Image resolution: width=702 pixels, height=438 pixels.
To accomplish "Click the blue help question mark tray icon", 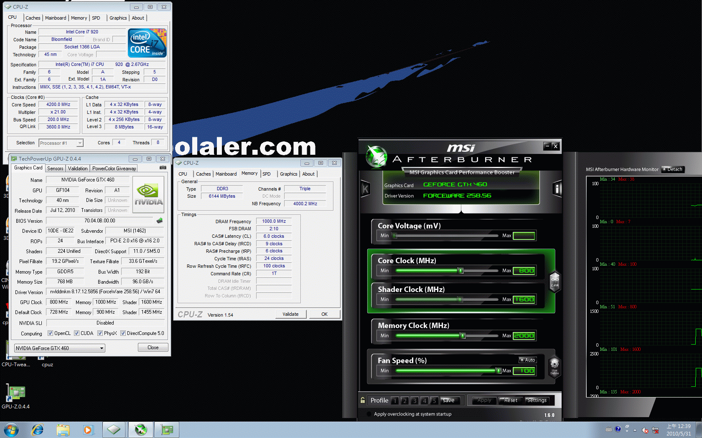I will [618, 429].
